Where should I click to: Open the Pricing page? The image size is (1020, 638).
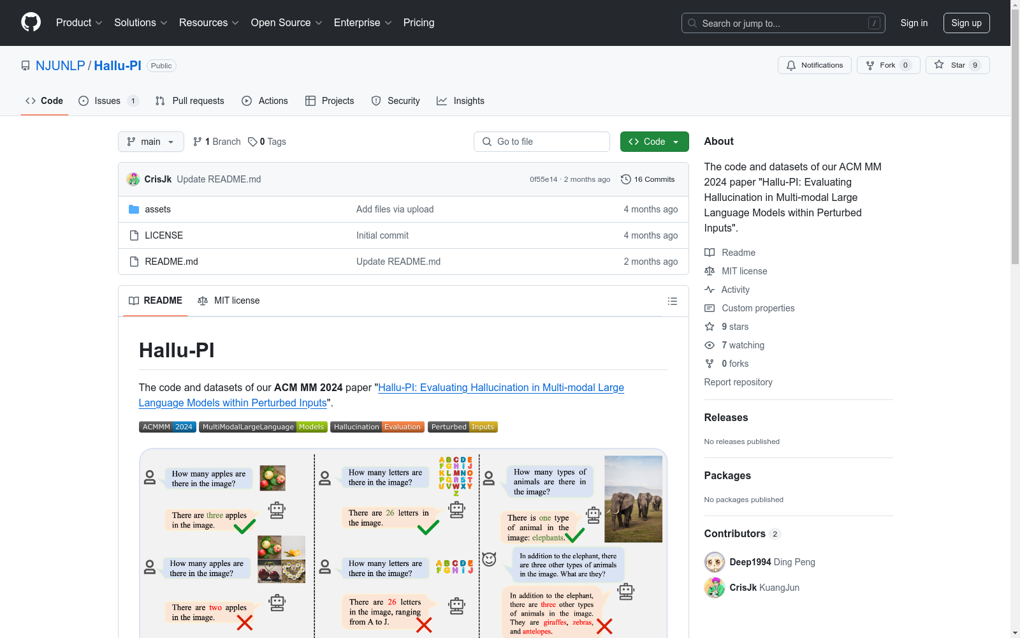419,22
